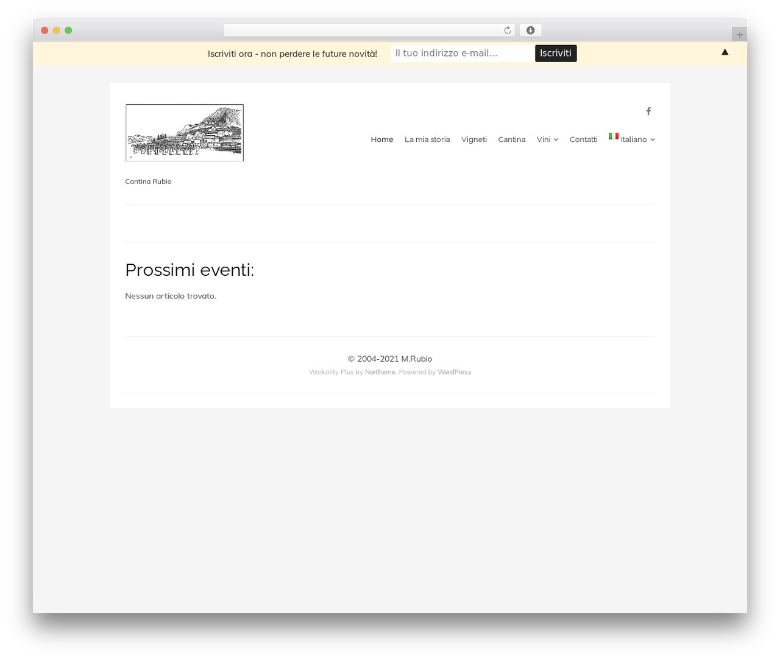The height and width of the screenshot is (660, 780).
Task: Click the yellow minimize window button
Action: [x=57, y=30]
